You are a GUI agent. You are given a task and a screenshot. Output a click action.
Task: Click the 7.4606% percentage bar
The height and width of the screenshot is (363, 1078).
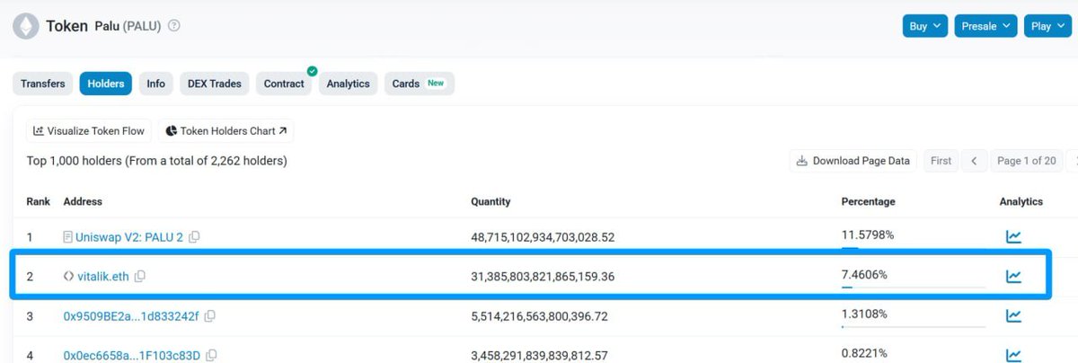pyautogui.click(x=913, y=288)
